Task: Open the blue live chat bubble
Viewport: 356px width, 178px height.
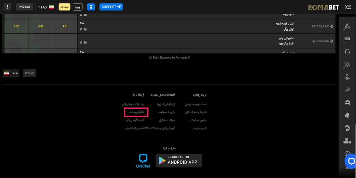Action: pyautogui.click(x=351, y=161)
